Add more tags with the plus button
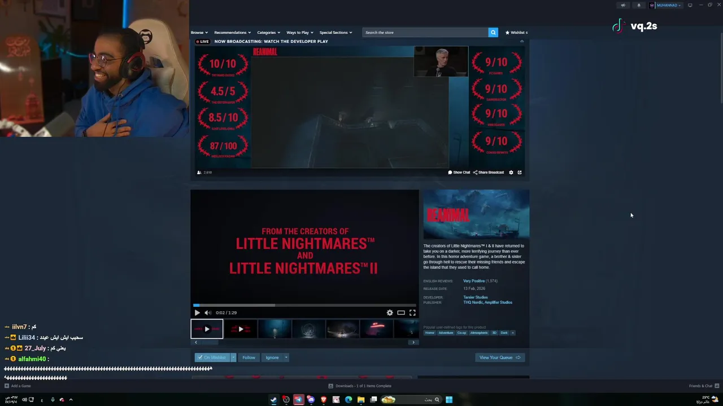Image resolution: width=723 pixels, height=406 pixels. (513, 333)
